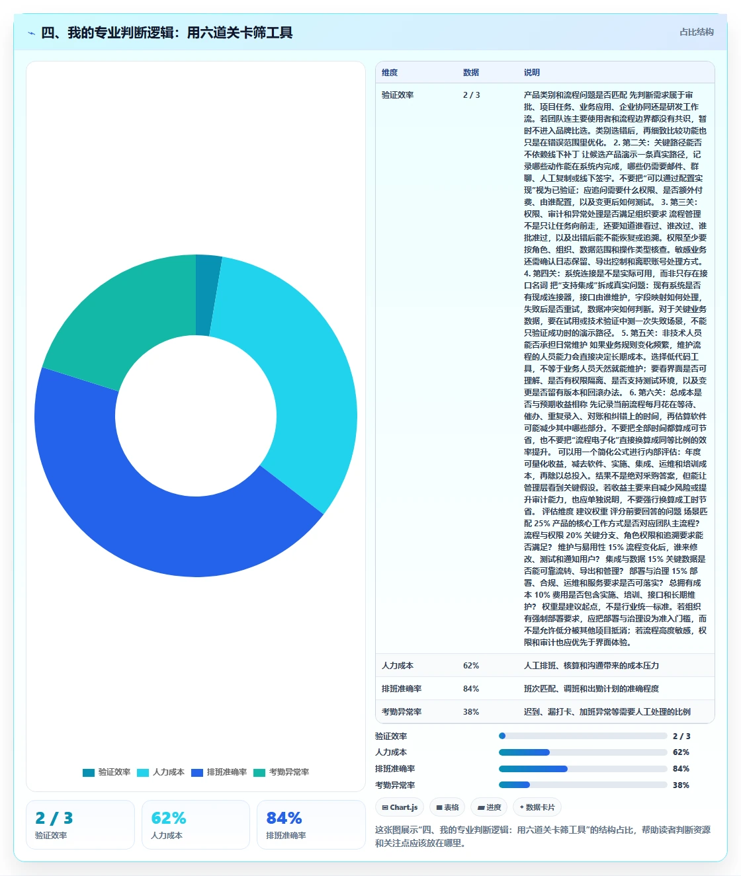The width and height of the screenshot is (741, 876).
Task: Click the chart caption text at the bottom
Action: click(x=543, y=836)
